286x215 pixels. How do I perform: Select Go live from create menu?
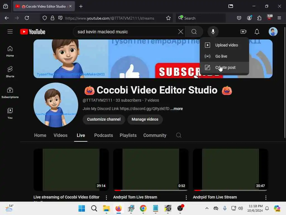(224, 56)
